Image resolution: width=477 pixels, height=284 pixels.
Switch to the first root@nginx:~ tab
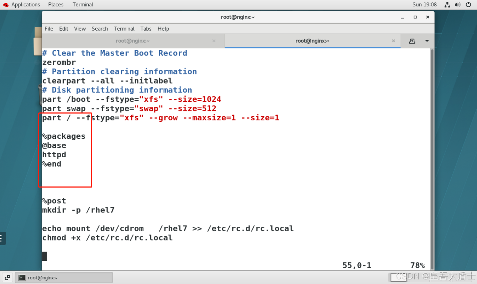pos(133,41)
